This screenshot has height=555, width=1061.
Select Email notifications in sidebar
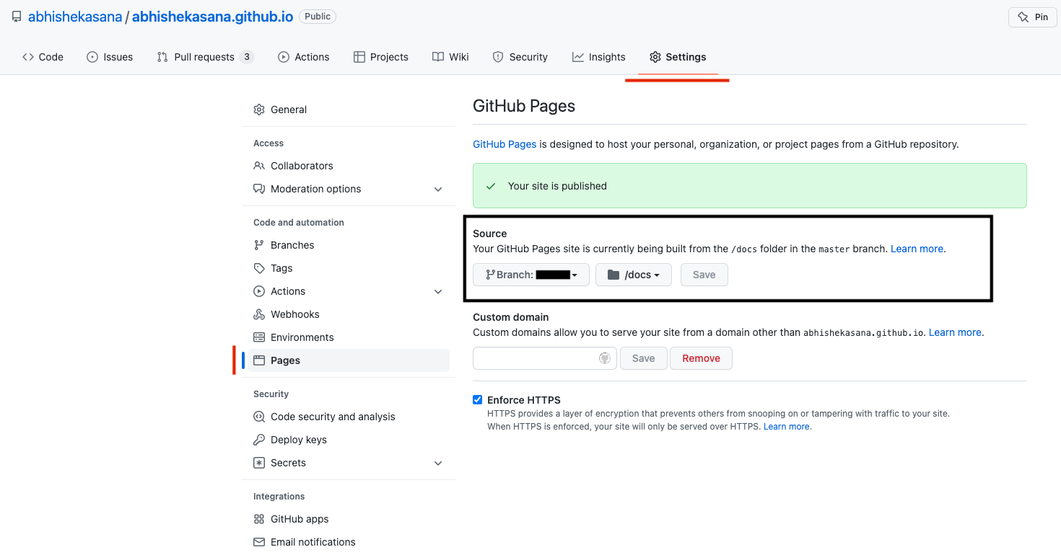click(x=349, y=542)
